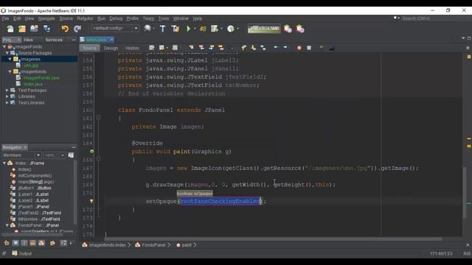The height and width of the screenshot is (265, 472).
Task: Click the Debug Project icon
Action: [204, 29]
